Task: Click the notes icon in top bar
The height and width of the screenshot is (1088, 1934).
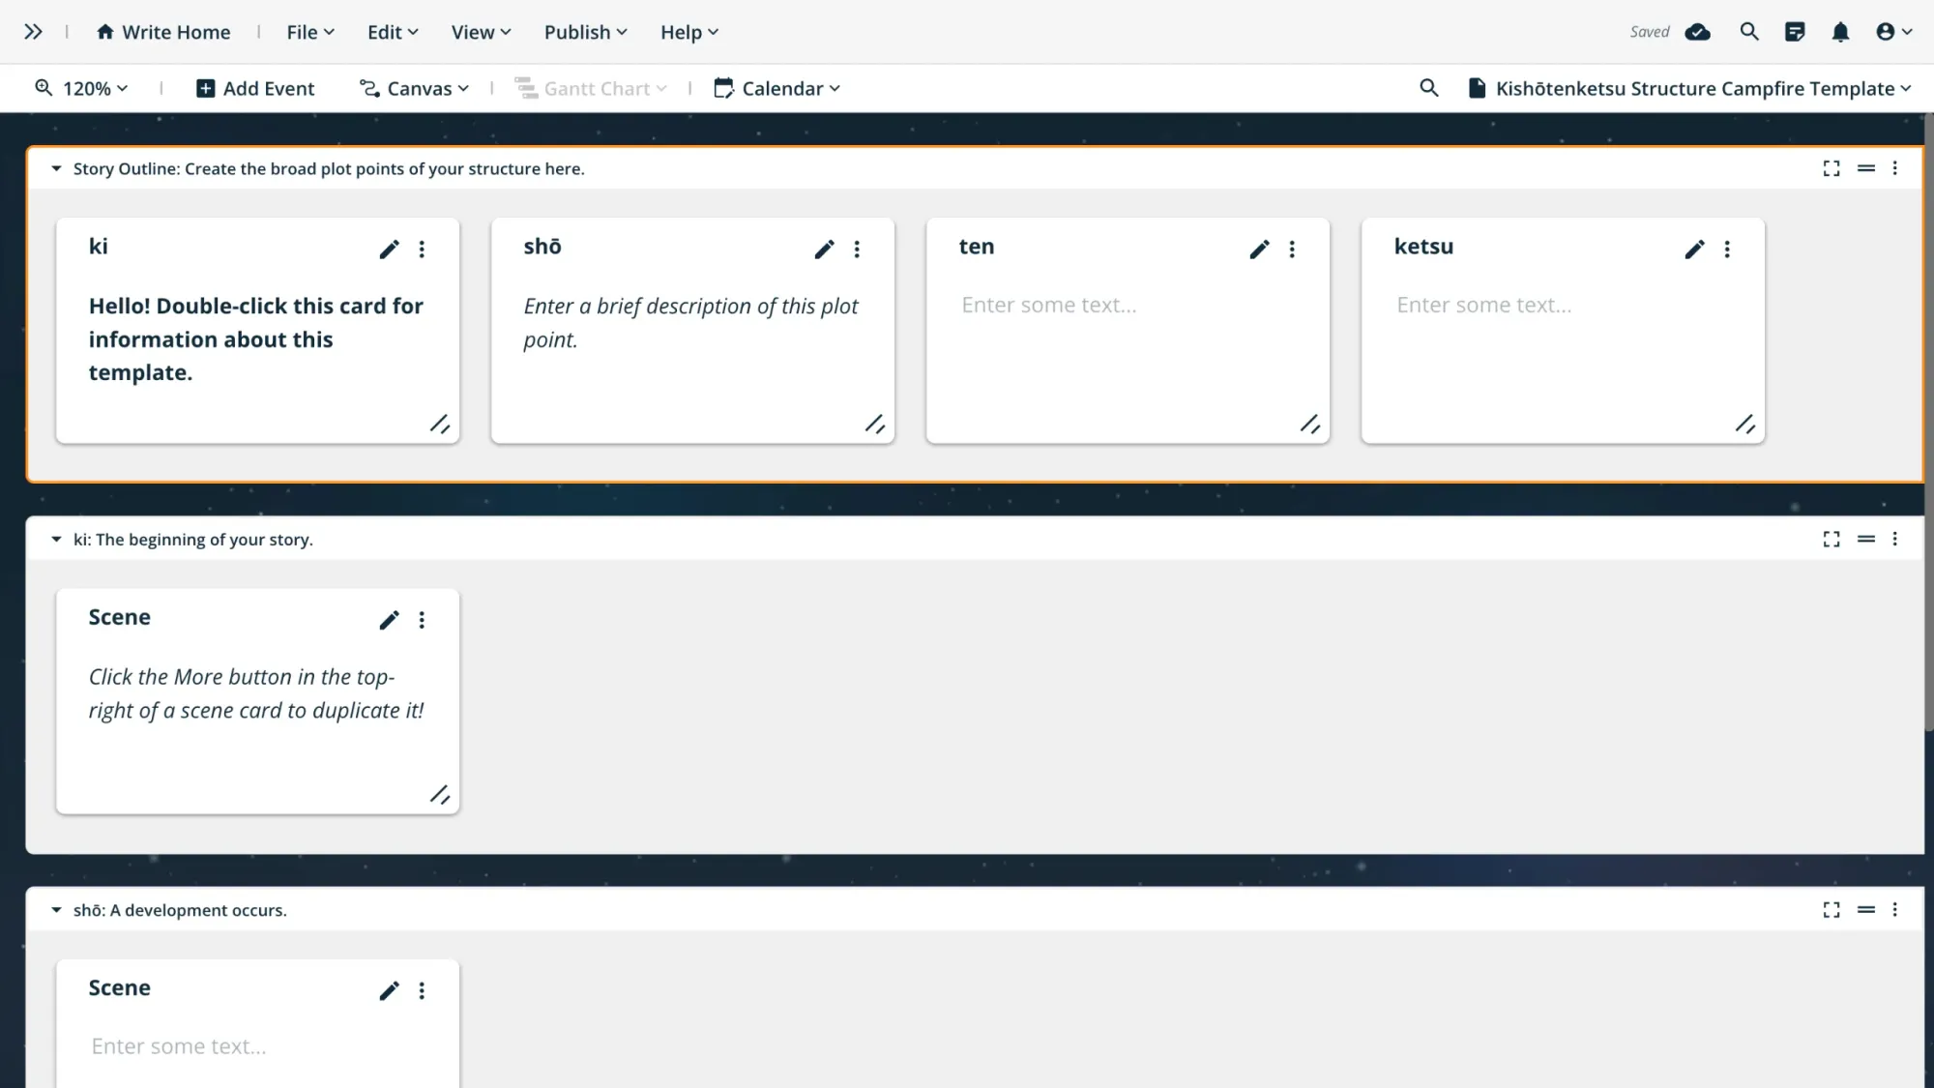Action: click(x=1795, y=32)
